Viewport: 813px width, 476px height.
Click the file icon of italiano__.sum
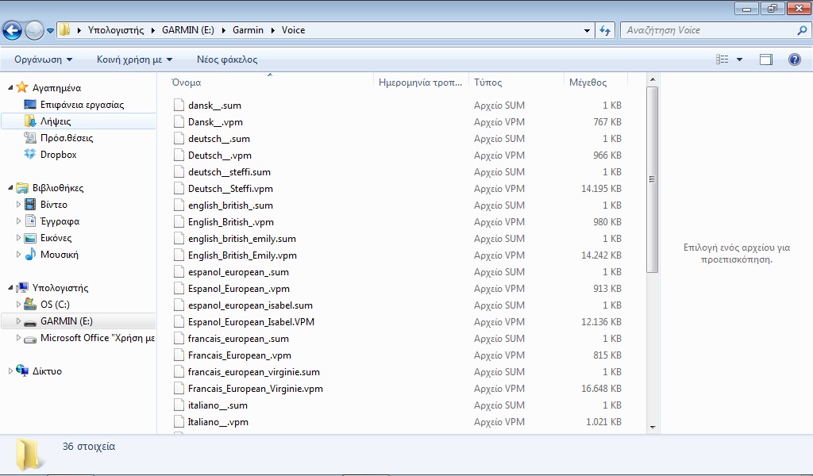click(179, 405)
